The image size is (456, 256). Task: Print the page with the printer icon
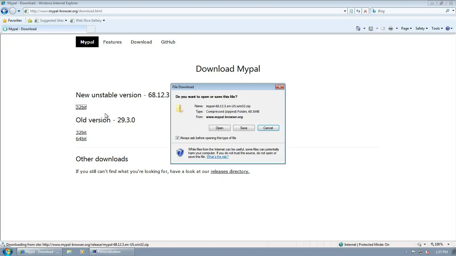[391, 28]
